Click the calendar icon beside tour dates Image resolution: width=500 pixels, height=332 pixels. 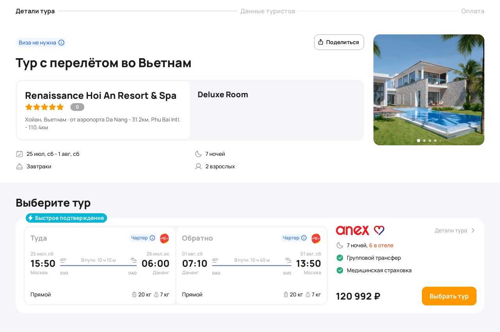tap(20, 154)
